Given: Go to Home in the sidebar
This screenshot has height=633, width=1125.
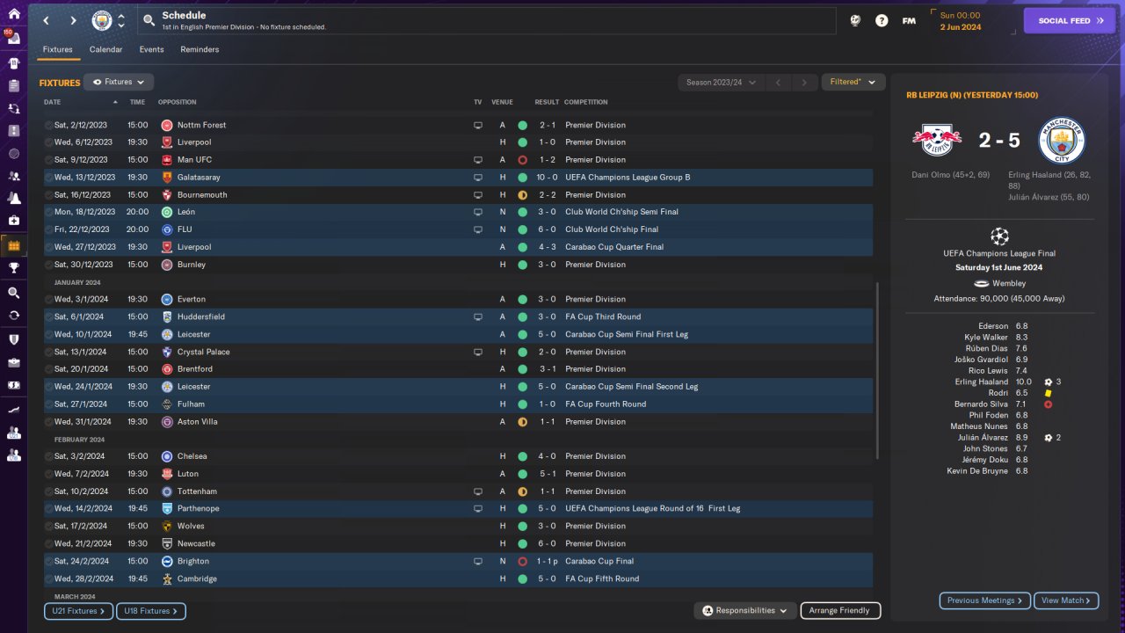Looking at the screenshot, I should point(13,15).
